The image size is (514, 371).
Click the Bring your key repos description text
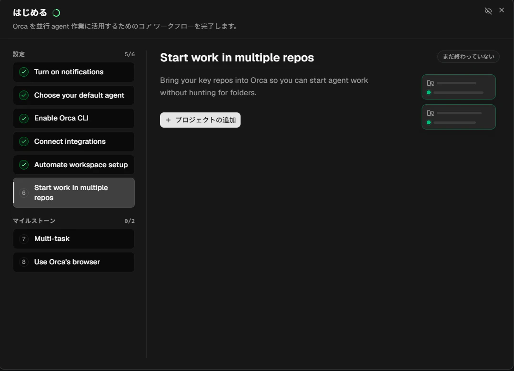tap(264, 87)
